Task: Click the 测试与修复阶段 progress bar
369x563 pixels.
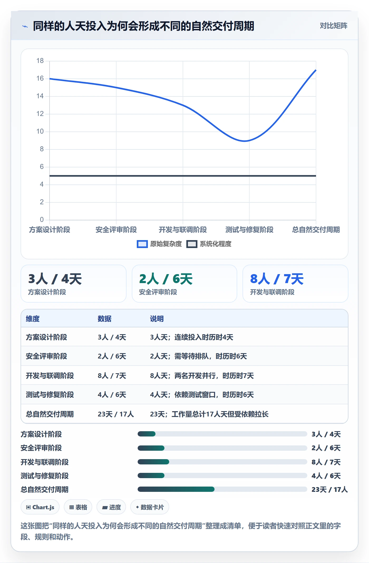Action: click(x=222, y=475)
